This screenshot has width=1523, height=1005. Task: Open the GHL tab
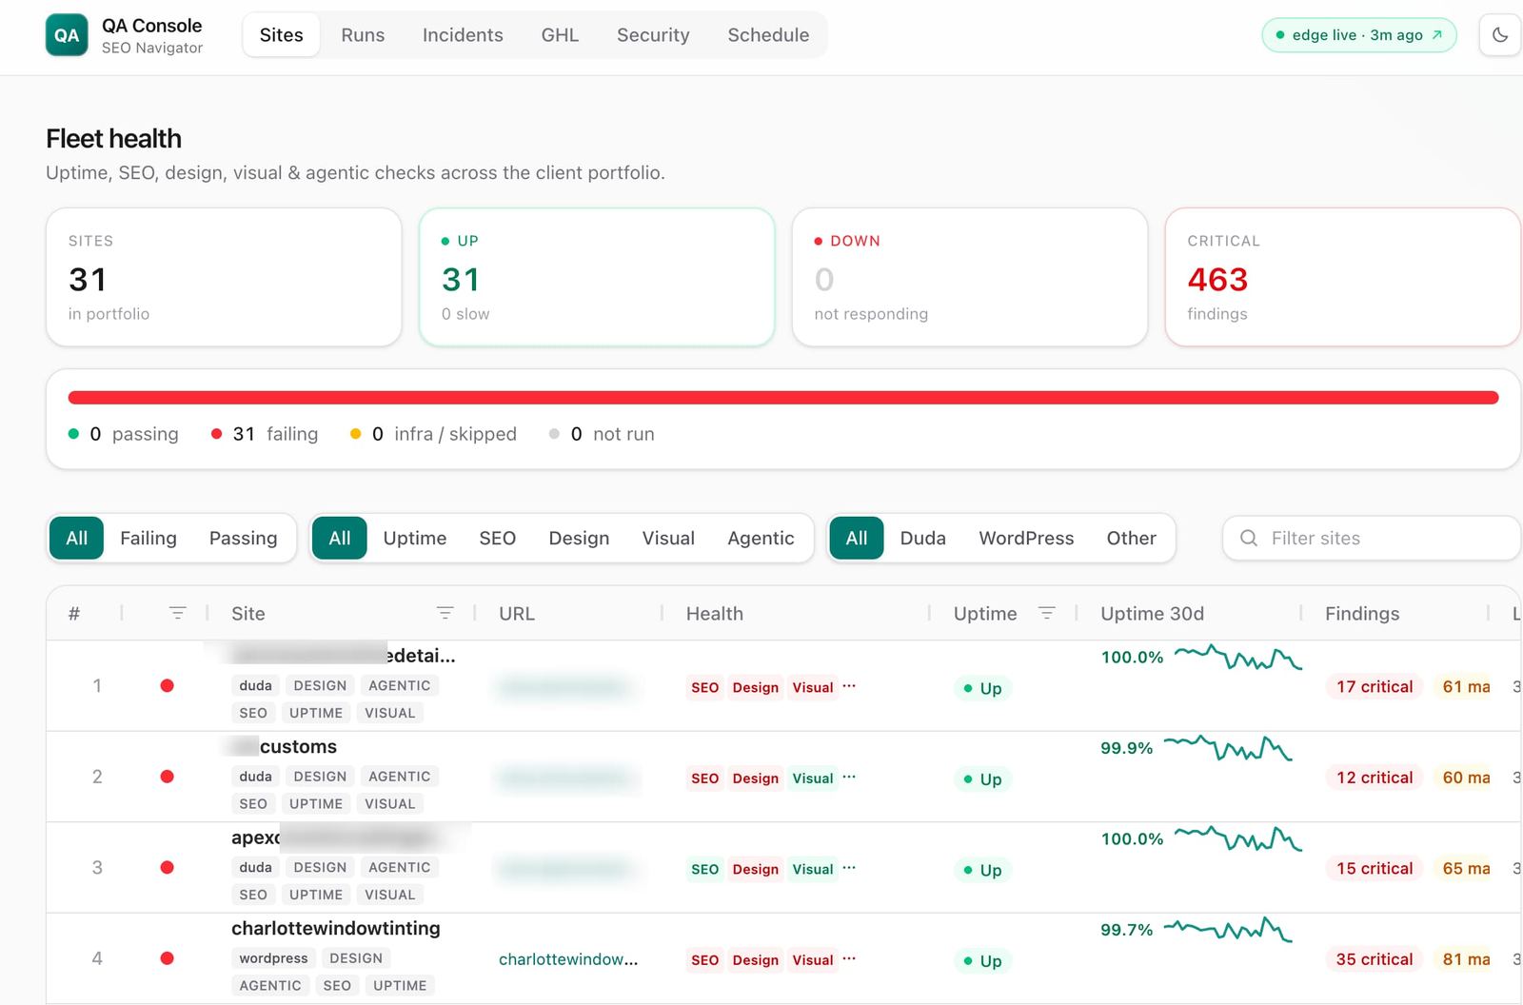(560, 35)
